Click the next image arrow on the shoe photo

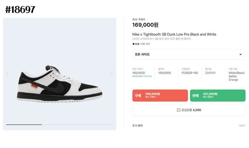tap(112, 74)
